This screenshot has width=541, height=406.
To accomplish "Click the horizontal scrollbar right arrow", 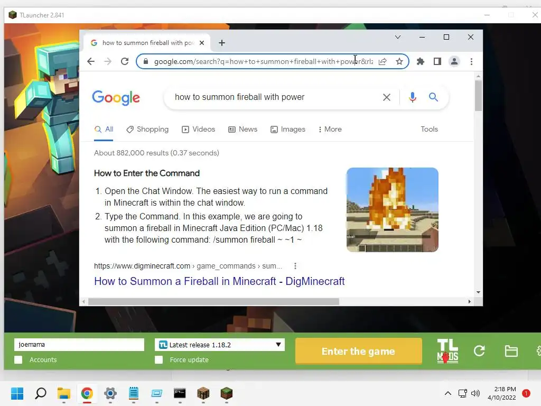I will [469, 301].
